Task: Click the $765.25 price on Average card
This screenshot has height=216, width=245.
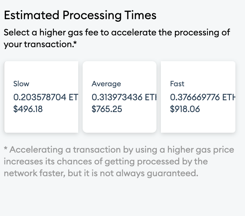Action: tap(107, 109)
